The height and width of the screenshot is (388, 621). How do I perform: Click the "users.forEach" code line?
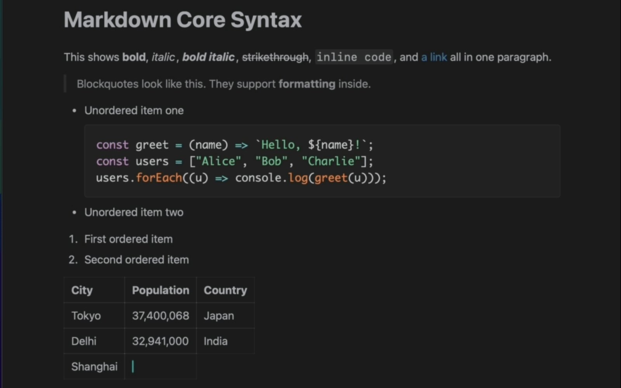click(x=241, y=178)
